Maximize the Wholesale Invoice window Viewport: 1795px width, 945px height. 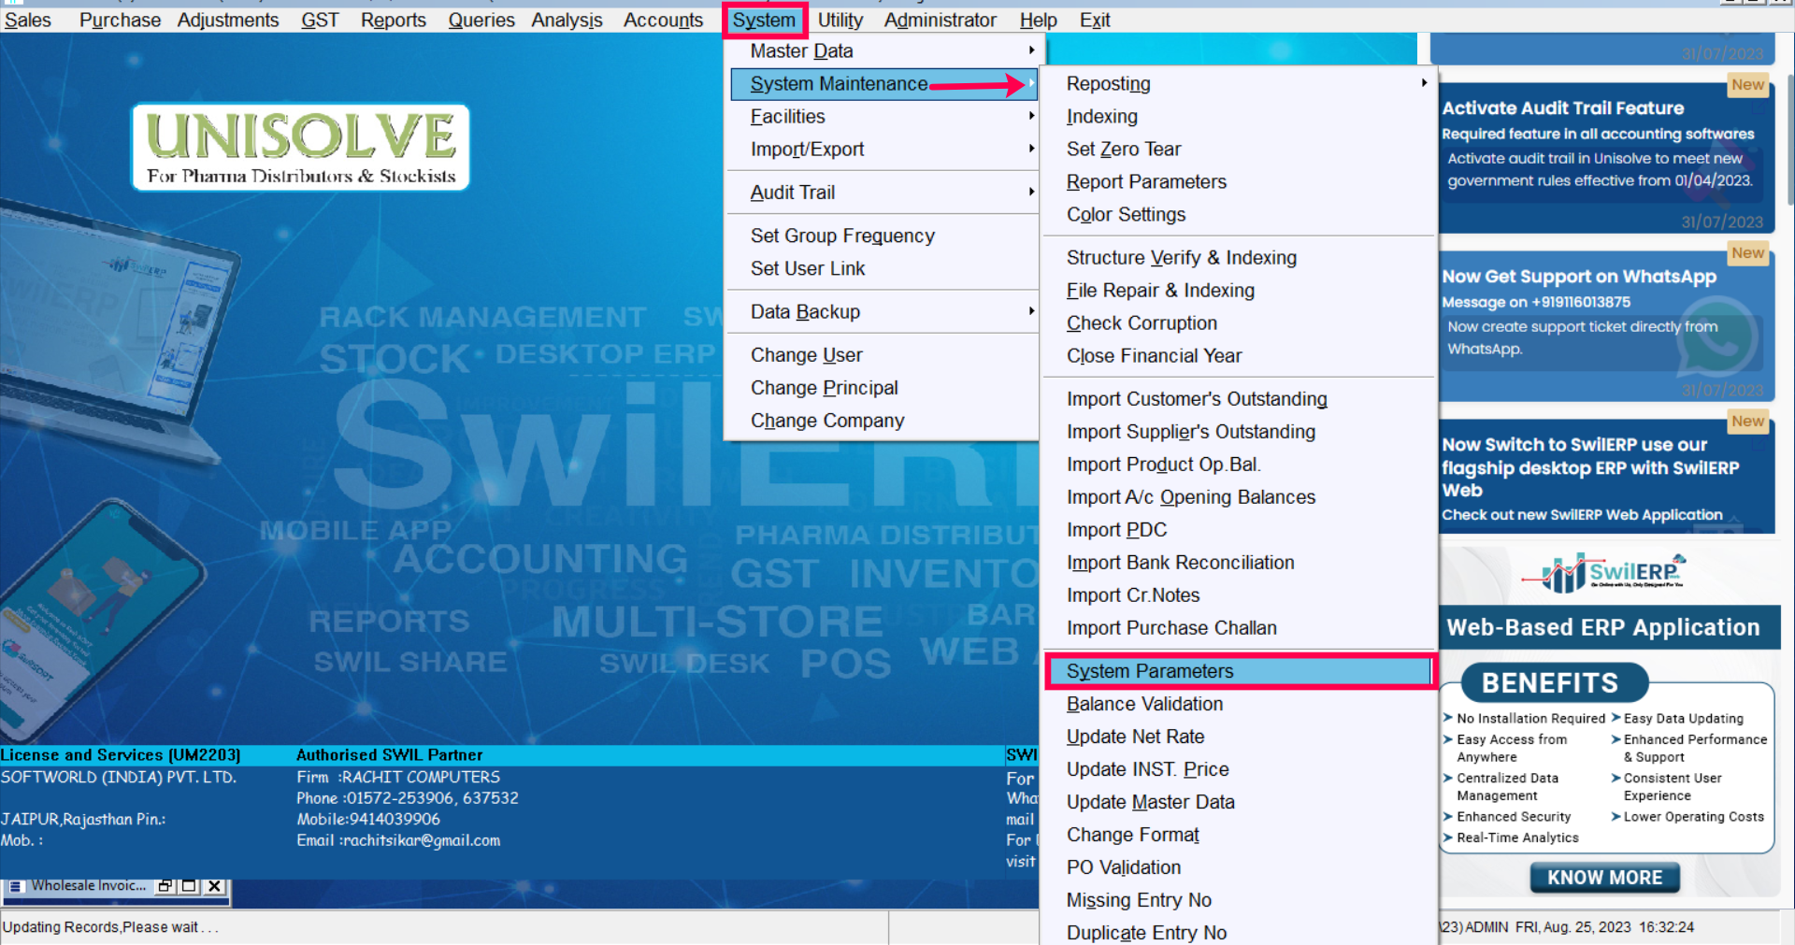click(x=189, y=885)
